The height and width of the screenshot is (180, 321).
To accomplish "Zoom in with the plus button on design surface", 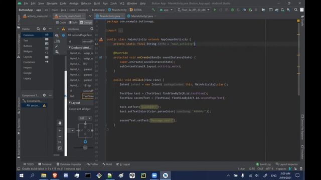I will click(x=60, y=130).
